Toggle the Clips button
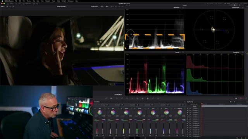Viewport: 248px width, 139px height. pos(36,3)
